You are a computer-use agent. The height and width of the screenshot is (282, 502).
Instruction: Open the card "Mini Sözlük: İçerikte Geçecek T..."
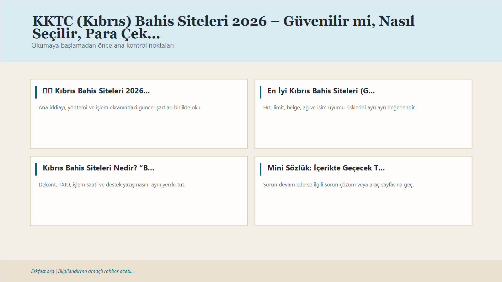pos(363,191)
